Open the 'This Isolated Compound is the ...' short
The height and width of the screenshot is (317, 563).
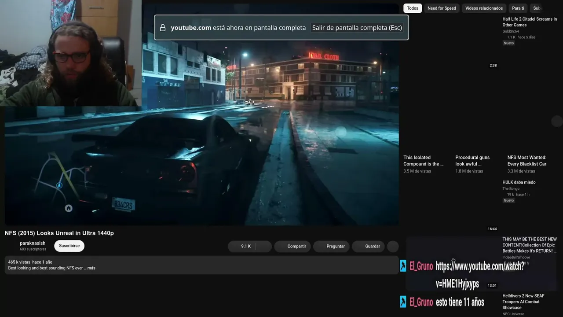424,161
